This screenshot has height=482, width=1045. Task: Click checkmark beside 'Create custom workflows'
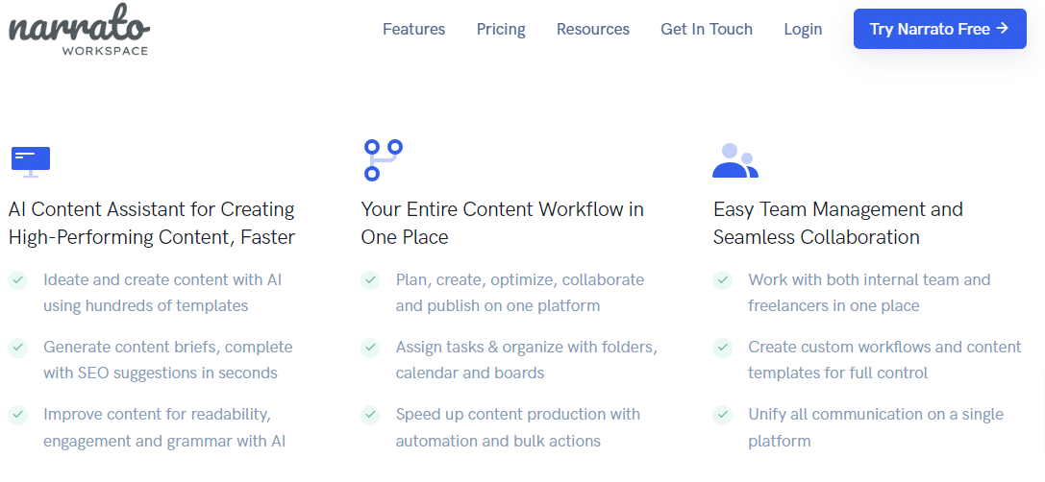click(722, 348)
